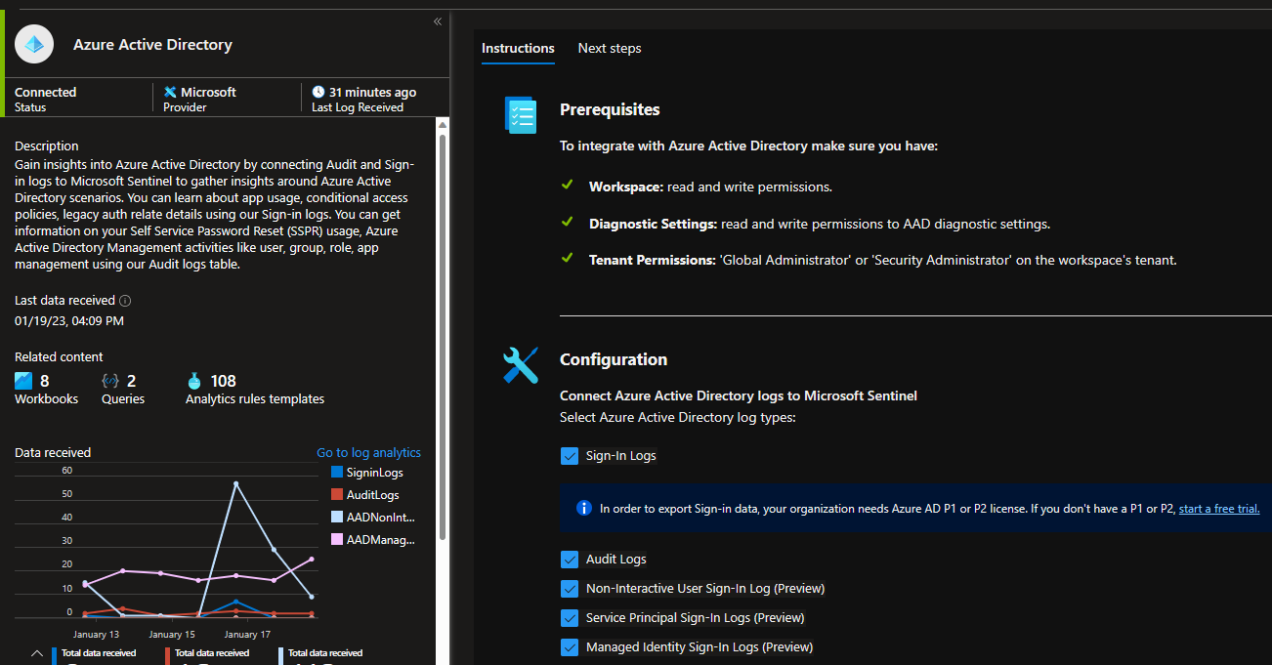Switch to the Instructions tab
The height and width of the screenshot is (665, 1272).
point(518,48)
